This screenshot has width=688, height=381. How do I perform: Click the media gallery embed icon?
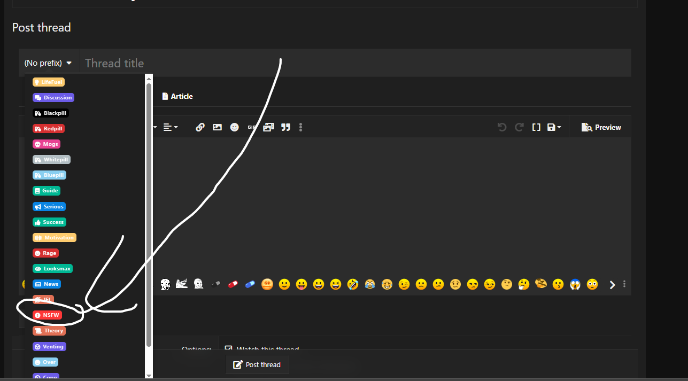(x=268, y=127)
